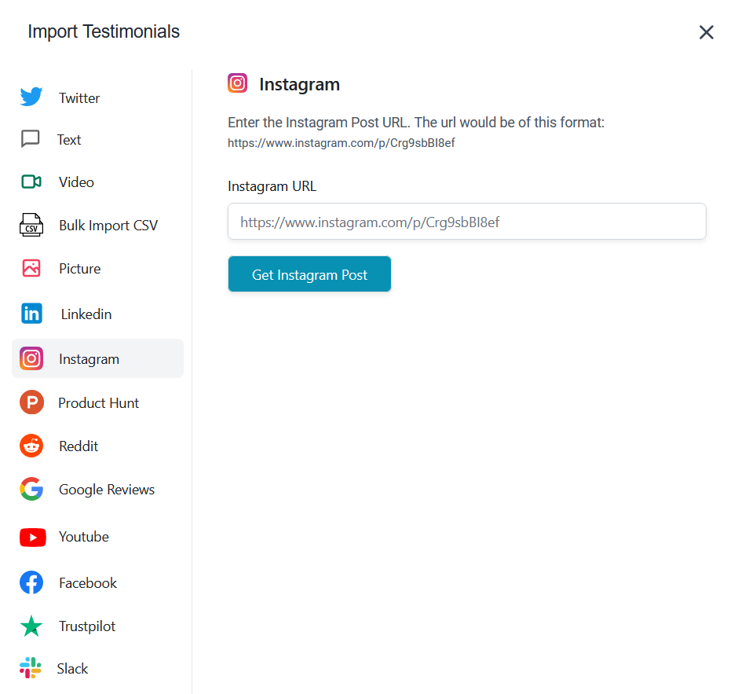Viewport: 745px width, 694px height.
Task: Focus the Instagram URL input field
Action: click(466, 222)
